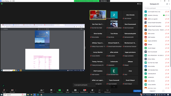The width and height of the screenshot is (171, 96).
Task: Open the View Options dropdown
Action: click(104, 1)
